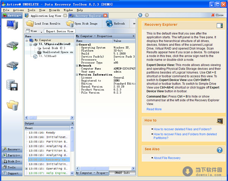Open the Recovery section in command bar
Viewport: 228px width, 181px height.
tap(12, 149)
